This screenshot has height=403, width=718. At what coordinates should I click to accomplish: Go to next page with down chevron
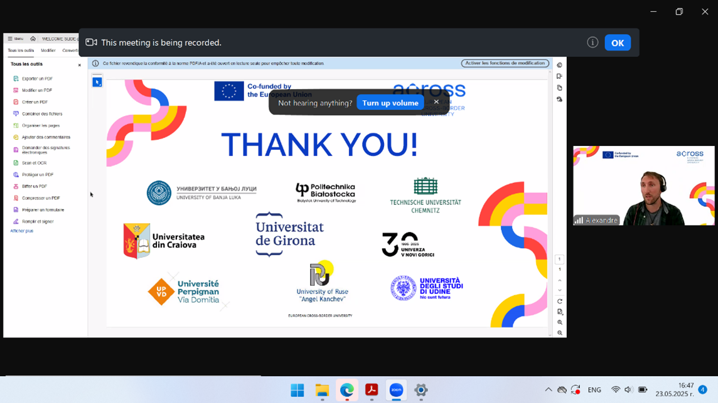click(559, 290)
